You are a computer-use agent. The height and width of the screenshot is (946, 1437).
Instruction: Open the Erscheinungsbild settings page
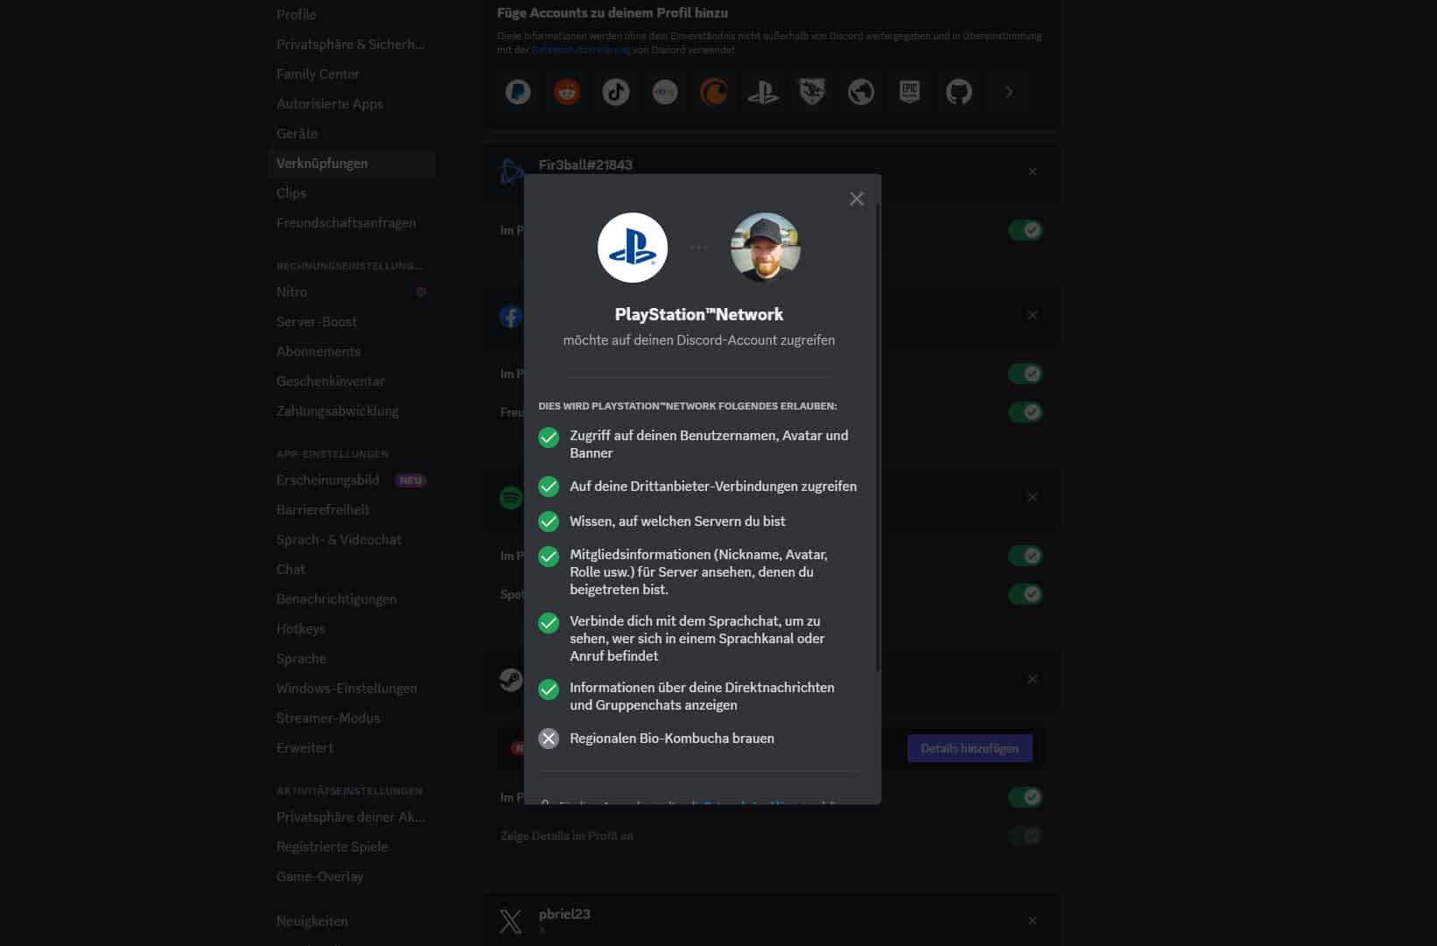tap(328, 480)
